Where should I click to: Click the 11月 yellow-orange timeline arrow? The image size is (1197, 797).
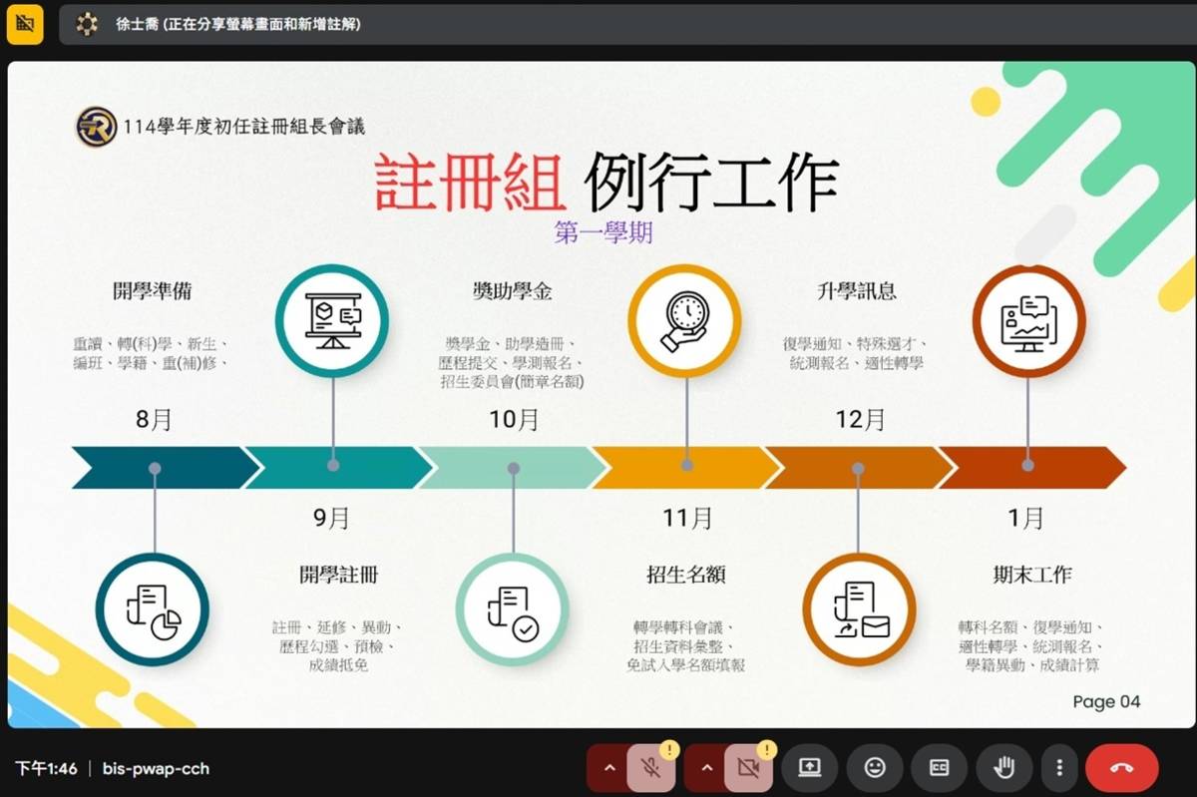tap(686, 467)
